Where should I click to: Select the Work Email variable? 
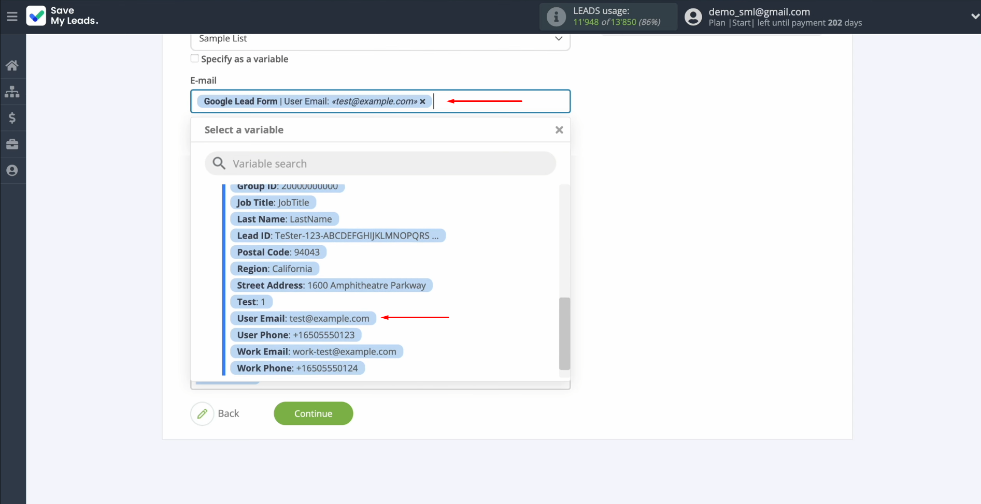[317, 352]
